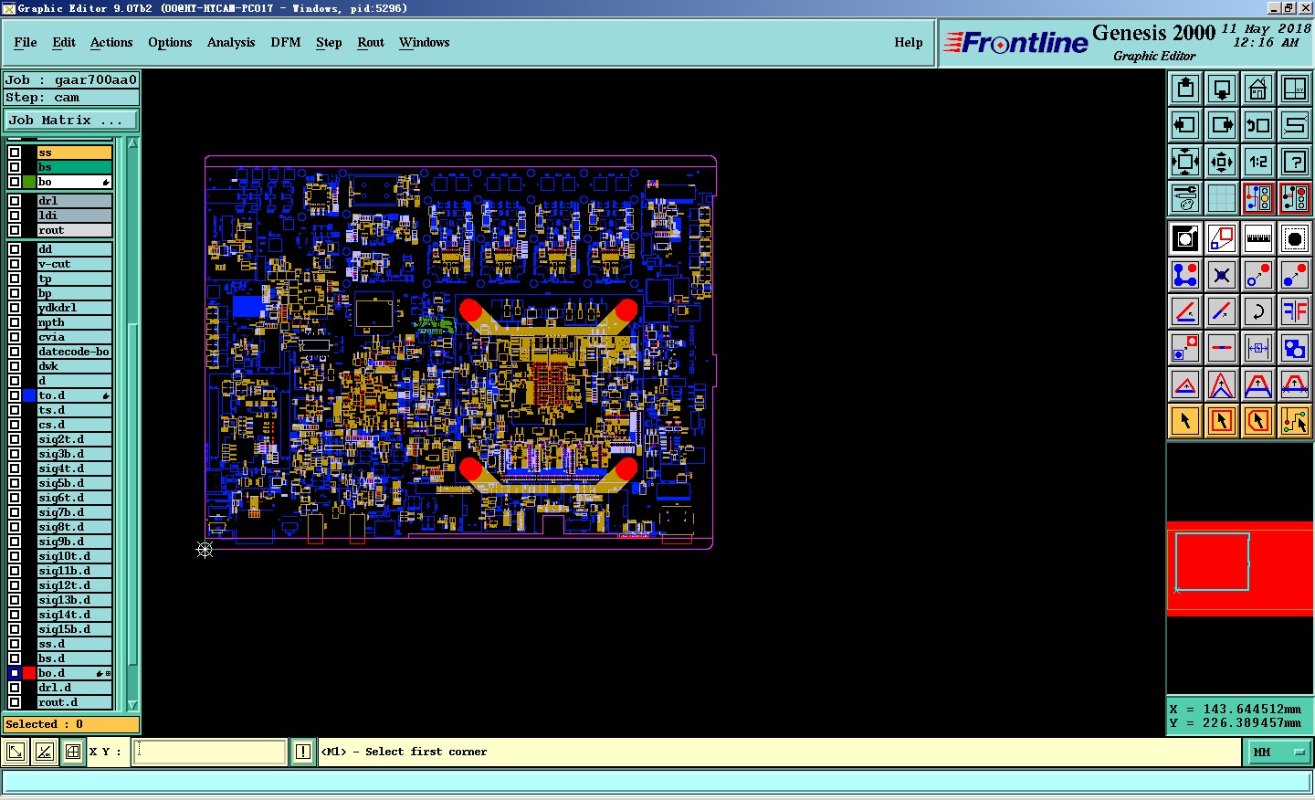
Task: Click the mirror F icon
Action: click(x=1295, y=311)
